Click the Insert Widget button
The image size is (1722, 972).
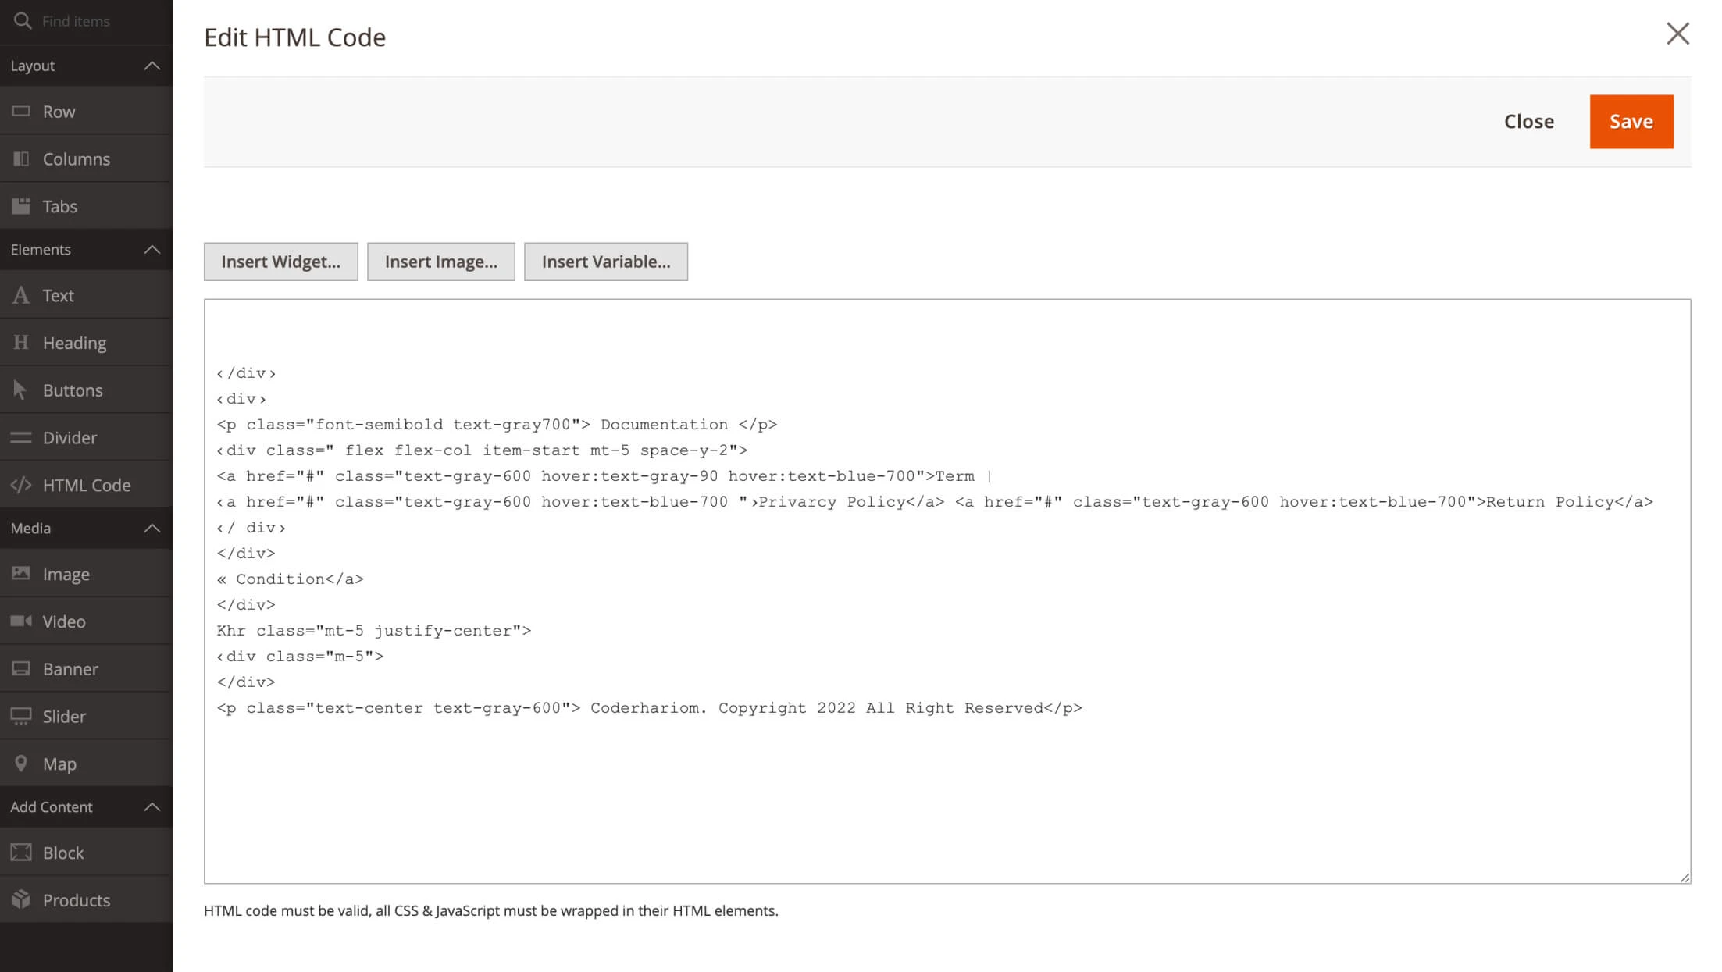(280, 262)
